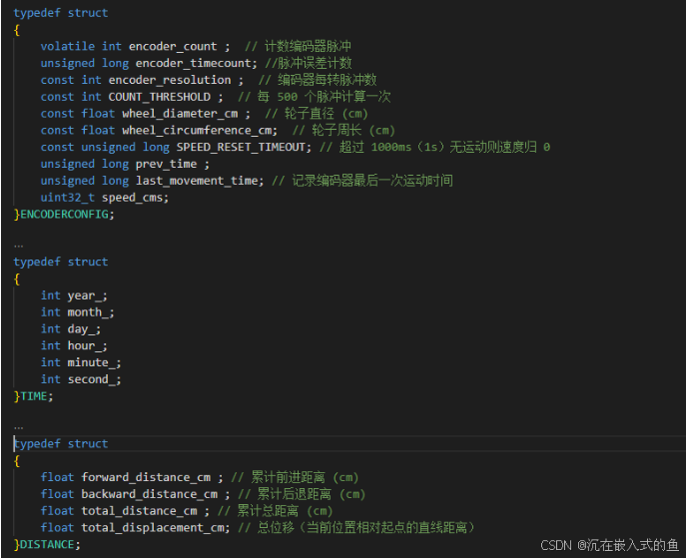Click the total_displacement_cm member
Image resolution: width=687 pixels, height=559 pixels.
153,528
